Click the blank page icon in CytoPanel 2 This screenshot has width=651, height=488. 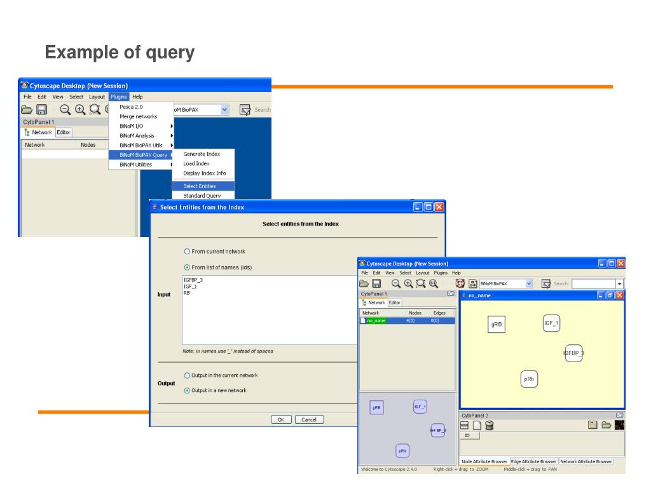tap(477, 425)
